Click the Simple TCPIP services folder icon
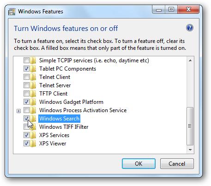 click(x=33, y=60)
